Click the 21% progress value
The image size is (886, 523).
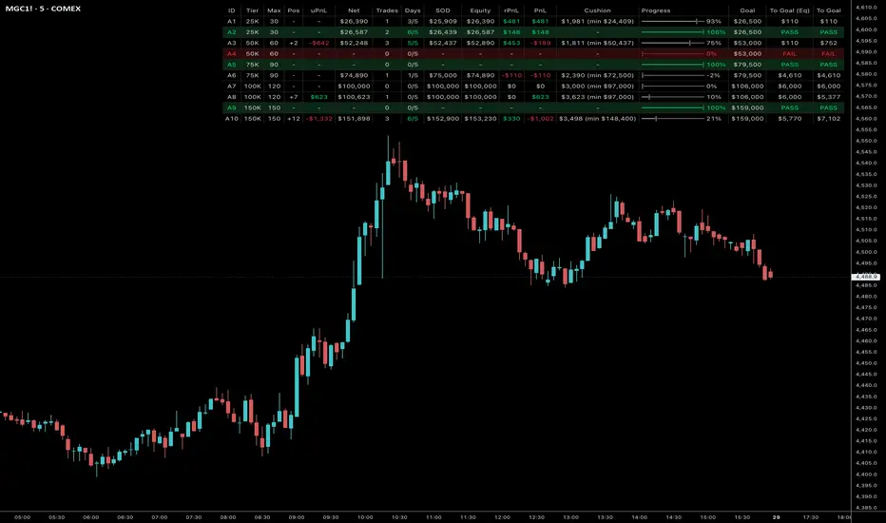(x=714, y=119)
